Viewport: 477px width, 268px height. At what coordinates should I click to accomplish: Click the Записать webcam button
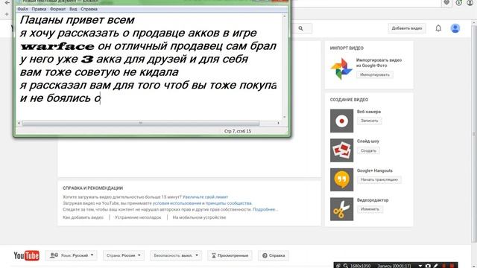click(x=370, y=121)
